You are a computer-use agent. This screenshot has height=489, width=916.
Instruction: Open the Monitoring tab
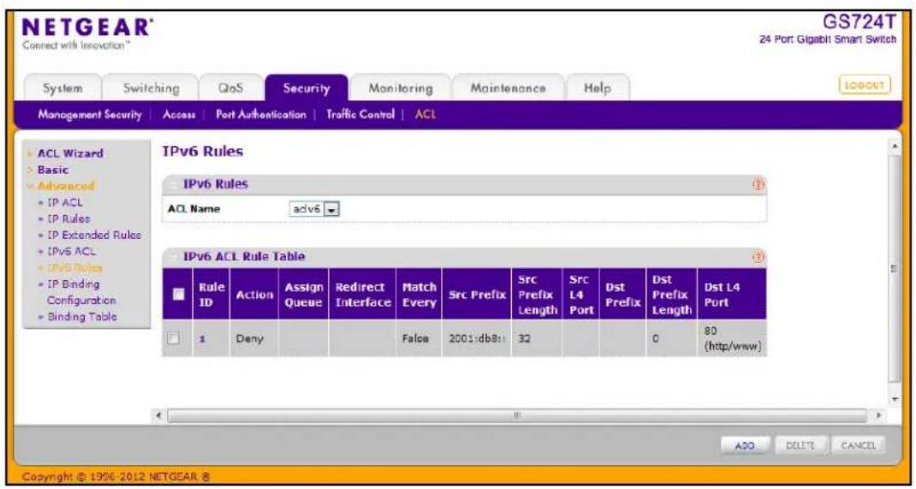tap(401, 88)
